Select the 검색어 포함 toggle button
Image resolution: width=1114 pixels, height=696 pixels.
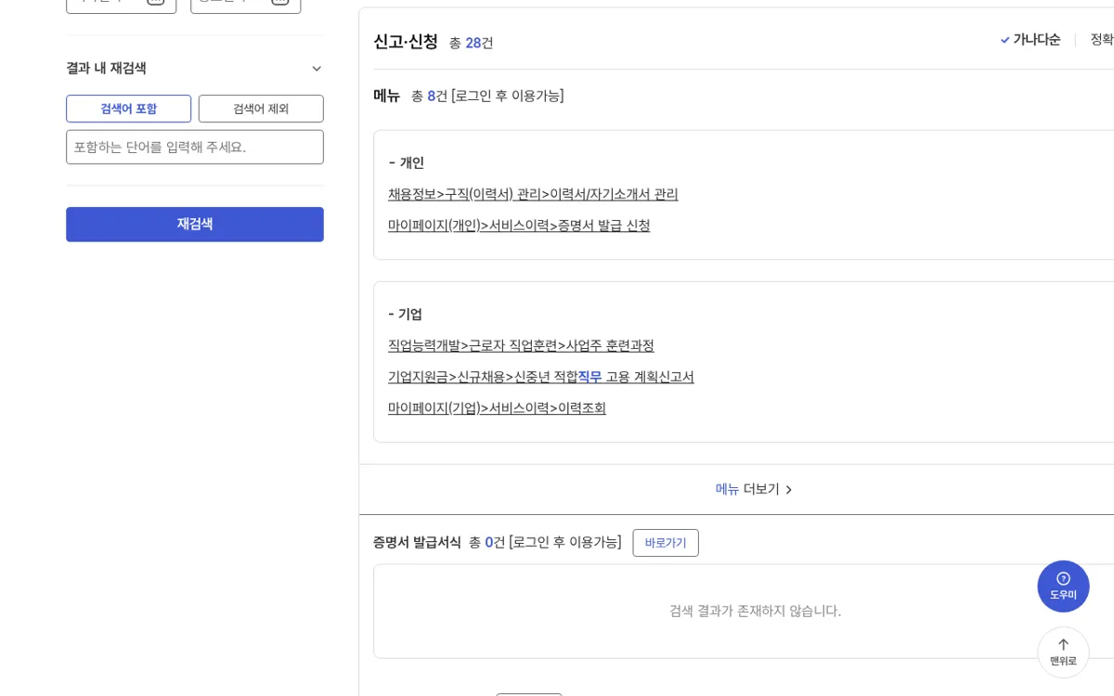pyautogui.click(x=128, y=109)
